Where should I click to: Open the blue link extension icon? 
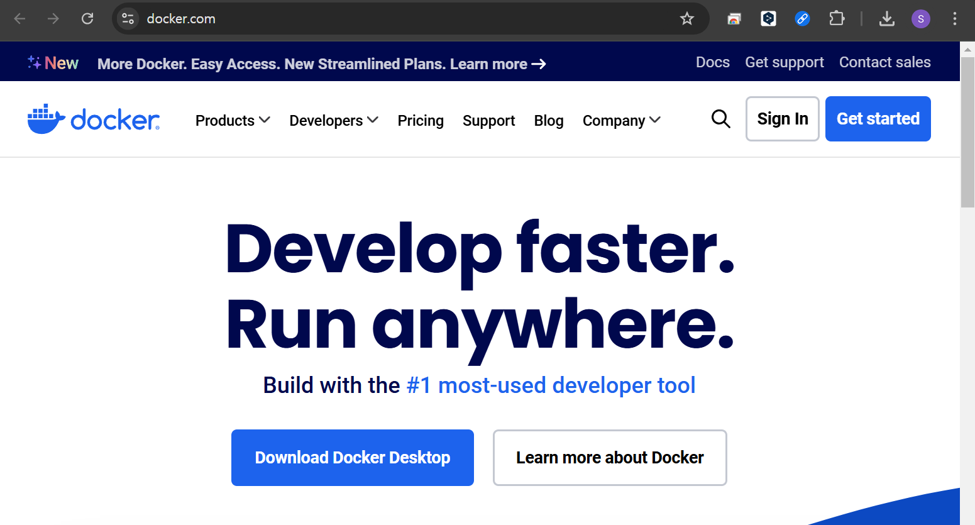[802, 19]
